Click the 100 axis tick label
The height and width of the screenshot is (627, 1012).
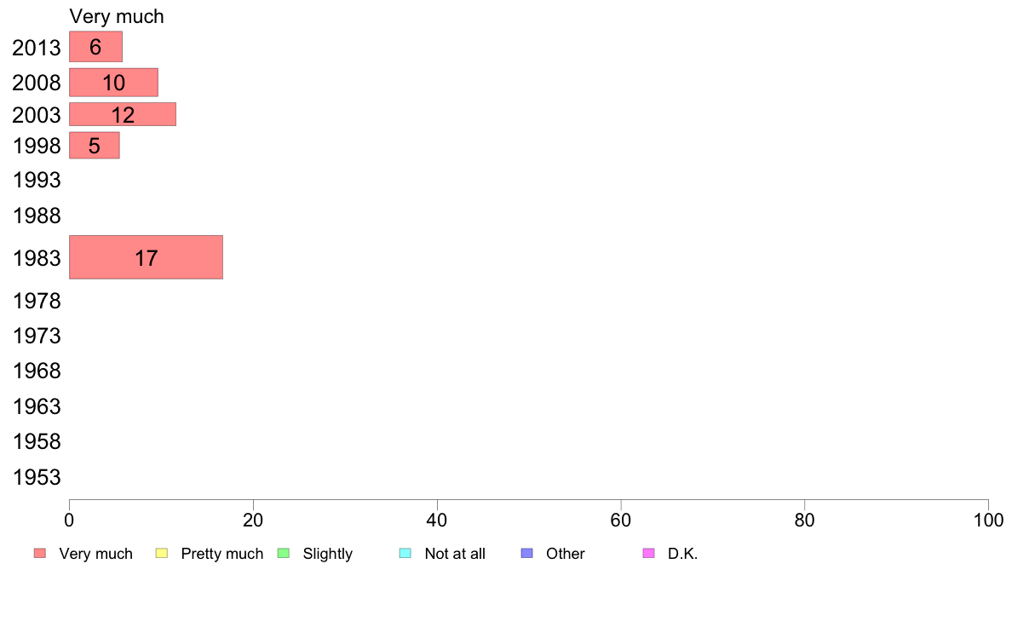coord(988,521)
